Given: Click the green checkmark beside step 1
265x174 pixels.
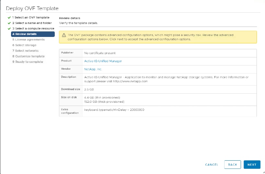Looking at the screenshot, I should click(9, 17).
